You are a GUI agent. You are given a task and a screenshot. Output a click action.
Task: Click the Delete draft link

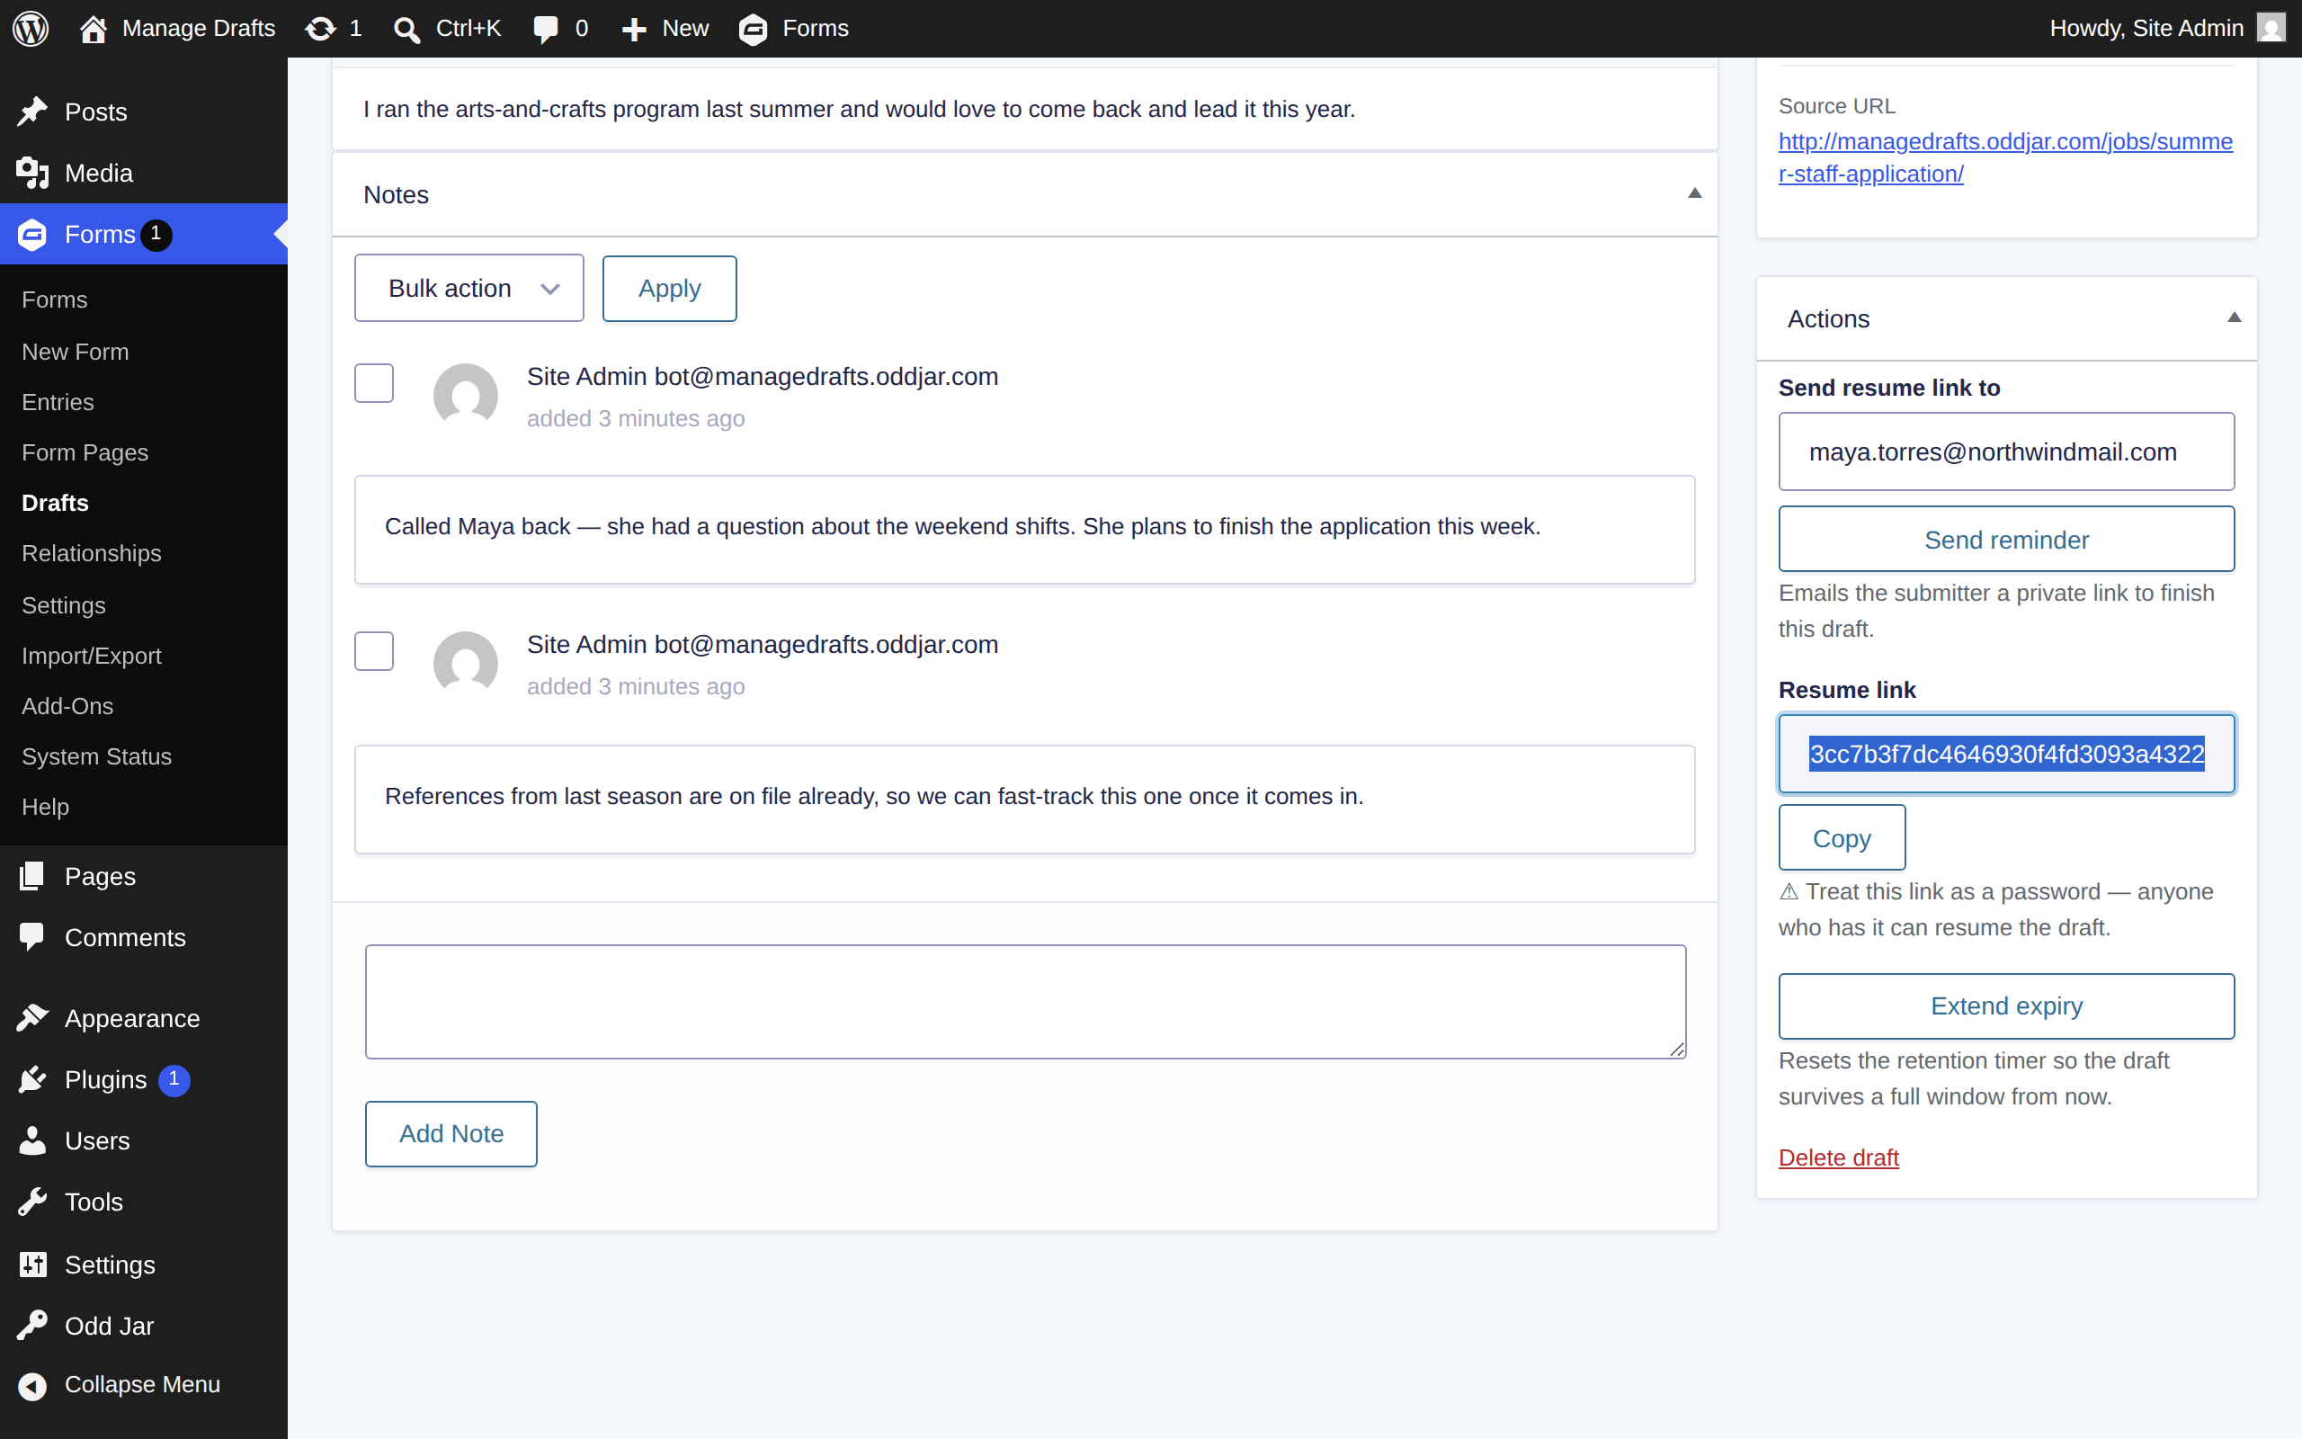point(1838,1157)
